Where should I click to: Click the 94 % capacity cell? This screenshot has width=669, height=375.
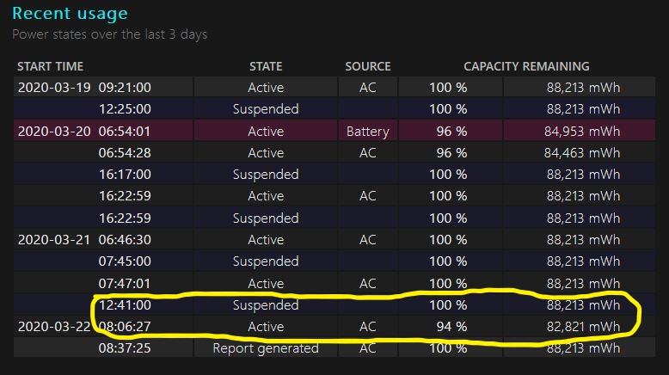pyautogui.click(x=449, y=327)
